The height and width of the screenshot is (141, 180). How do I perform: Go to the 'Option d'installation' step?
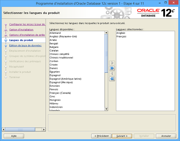pos(21,30)
